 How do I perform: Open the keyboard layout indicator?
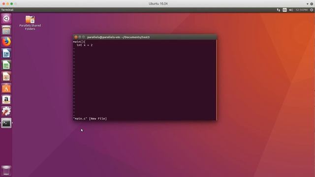pos(284,10)
